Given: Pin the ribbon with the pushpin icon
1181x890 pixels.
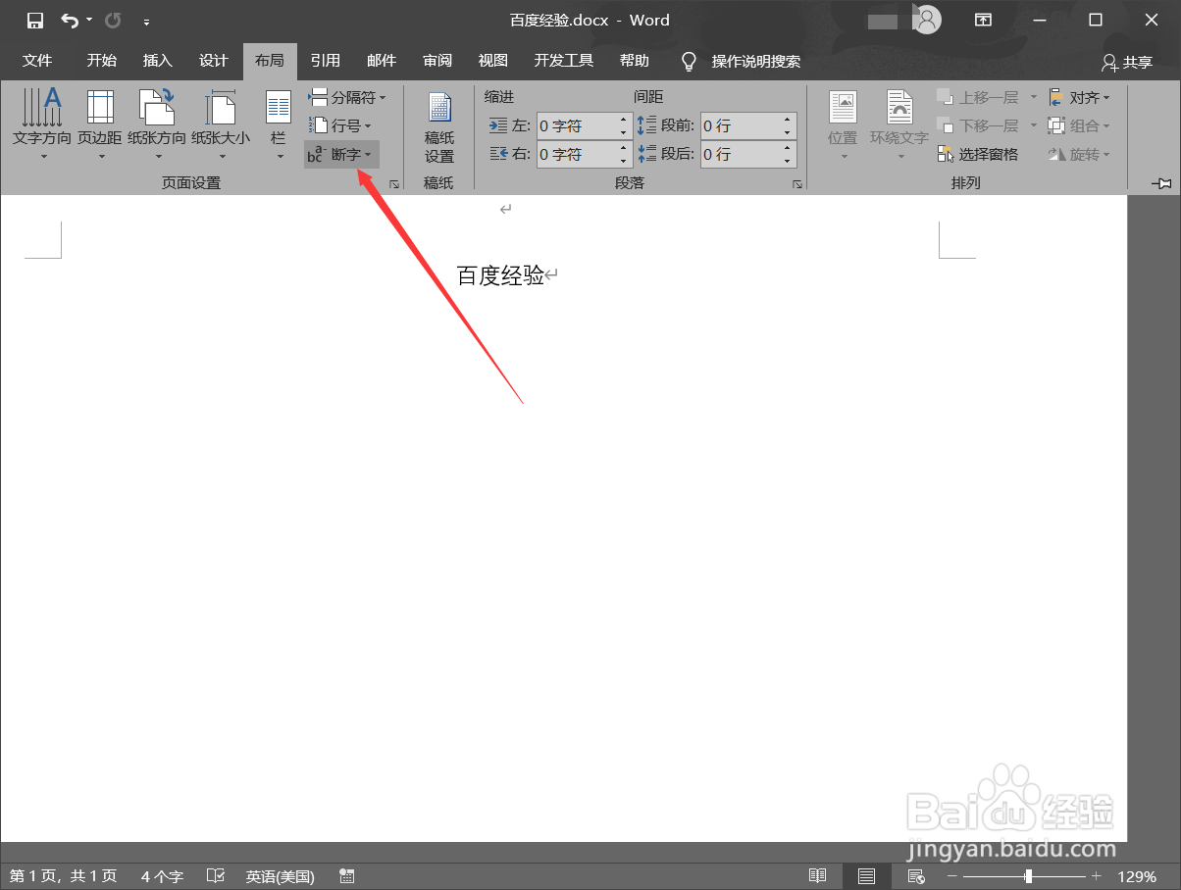Looking at the screenshot, I should click(1162, 183).
